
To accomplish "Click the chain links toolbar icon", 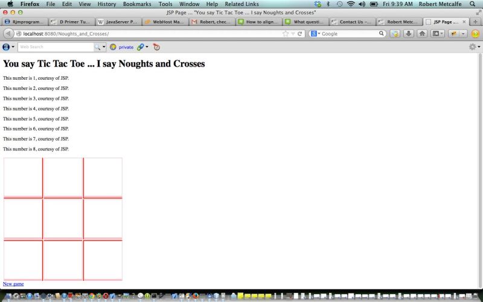I will click(141, 47).
